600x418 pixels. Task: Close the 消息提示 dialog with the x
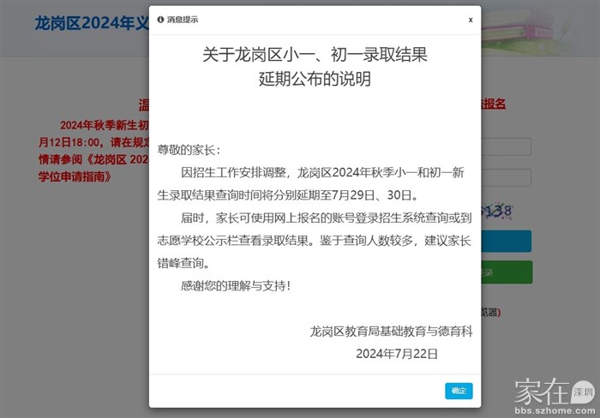pos(471,19)
